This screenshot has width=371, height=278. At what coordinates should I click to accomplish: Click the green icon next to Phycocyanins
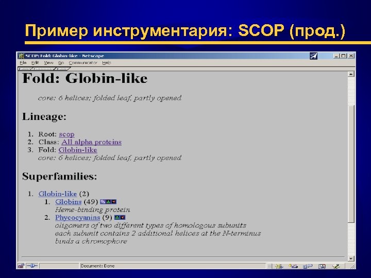[117, 217]
